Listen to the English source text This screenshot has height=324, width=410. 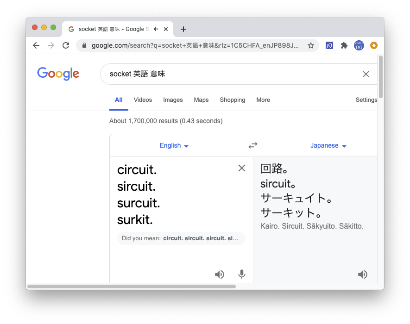pyautogui.click(x=220, y=274)
